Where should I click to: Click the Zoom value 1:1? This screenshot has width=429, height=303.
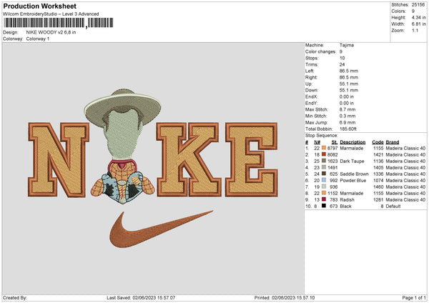pyautogui.click(x=415, y=30)
